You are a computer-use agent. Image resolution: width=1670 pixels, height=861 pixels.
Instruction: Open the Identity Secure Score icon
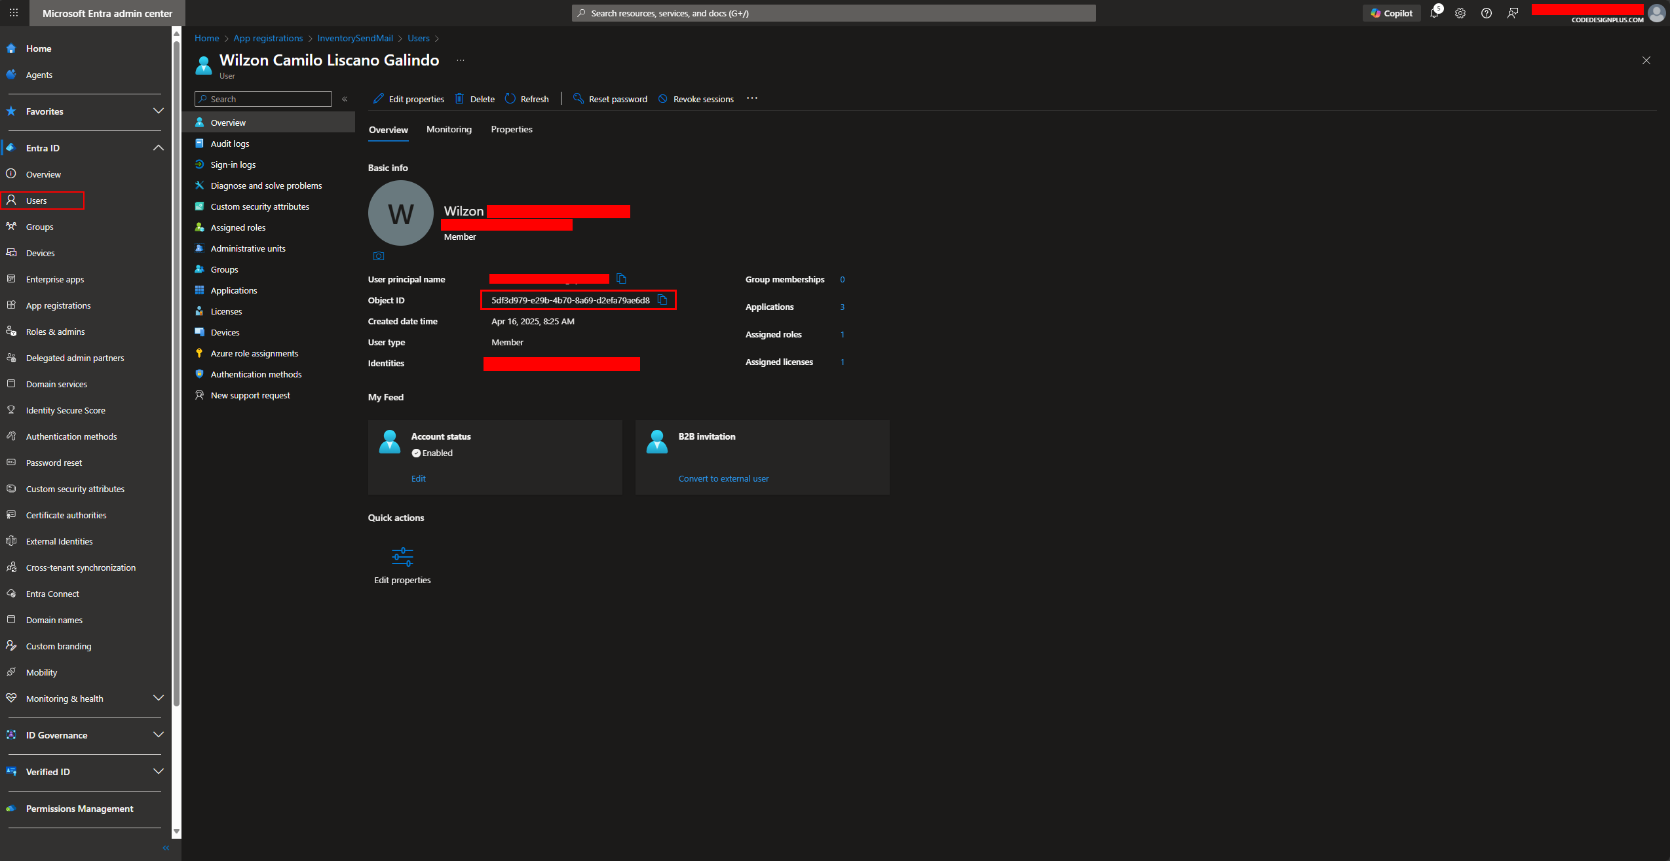[x=11, y=410]
